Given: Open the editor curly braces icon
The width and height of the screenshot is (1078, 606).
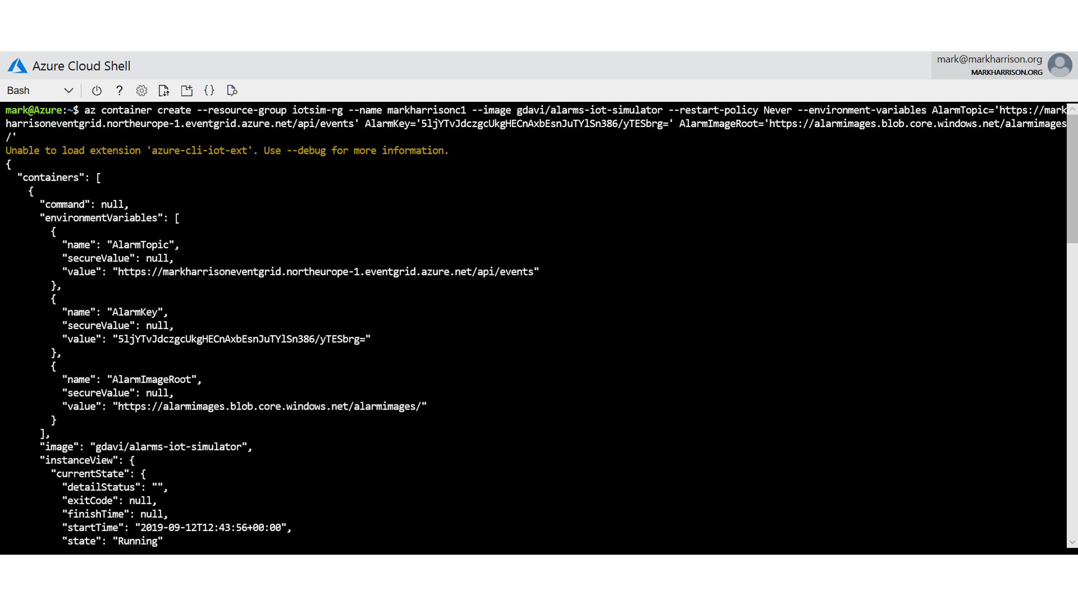Looking at the screenshot, I should pos(209,90).
